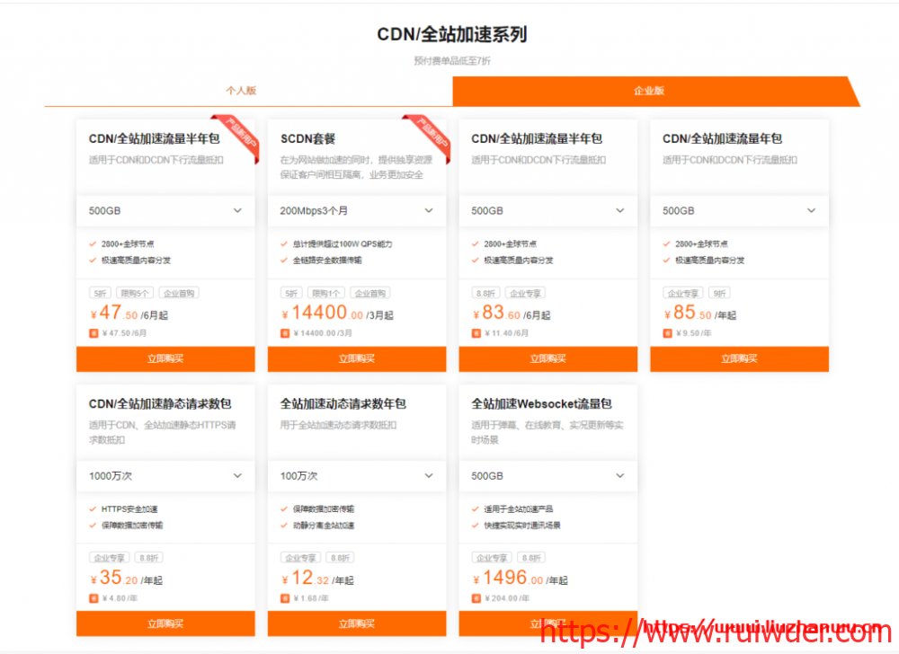
Task: Click the checkmark beside HTTPS安全加速
Action: click(x=93, y=509)
